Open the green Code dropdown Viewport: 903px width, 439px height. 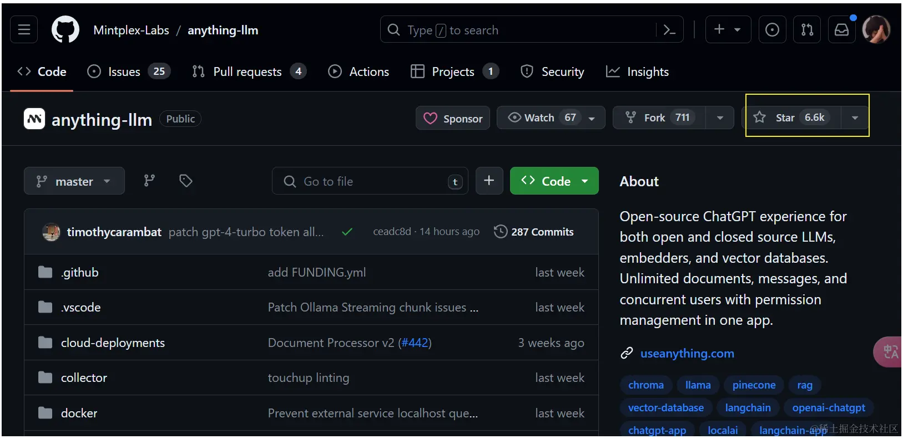[554, 181]
